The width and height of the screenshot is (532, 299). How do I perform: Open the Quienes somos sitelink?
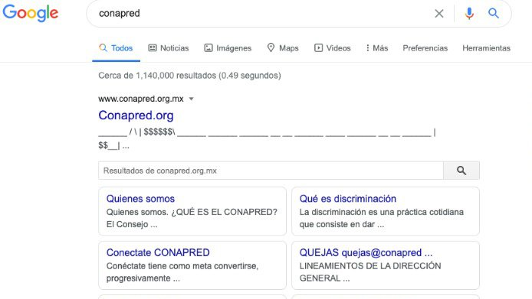[140, 199]
